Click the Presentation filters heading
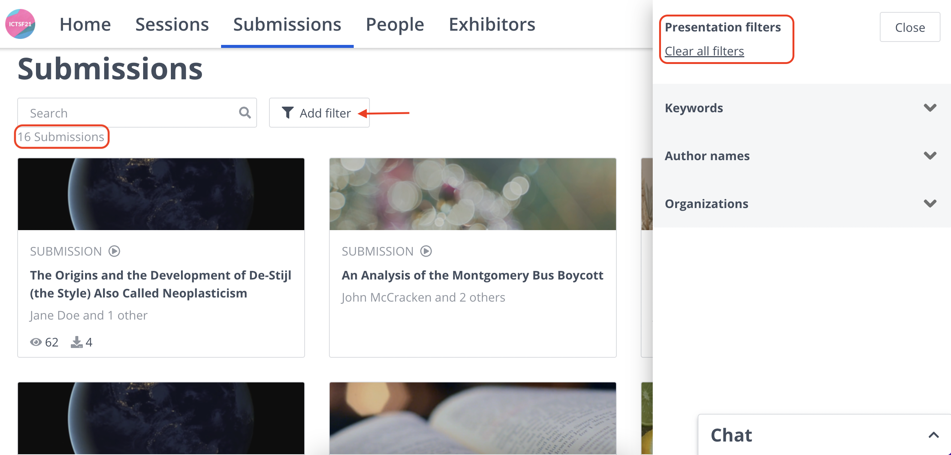The image size is (951, 455). 723,27
